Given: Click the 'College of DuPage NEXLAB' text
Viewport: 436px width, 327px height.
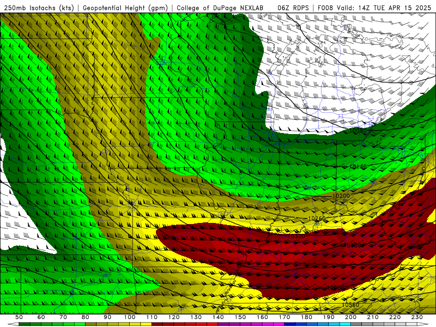Looking at the screenshot, I should point(220,8).
